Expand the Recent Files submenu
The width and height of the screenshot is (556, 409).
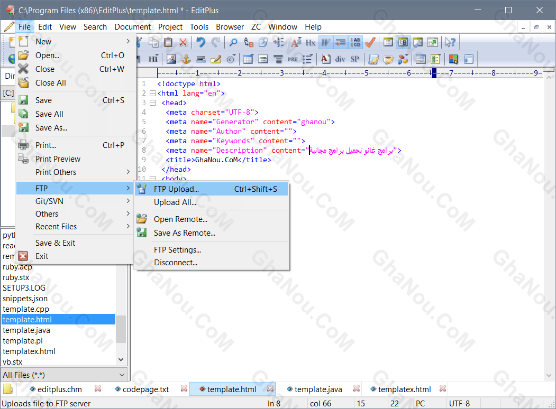[74, 227]
